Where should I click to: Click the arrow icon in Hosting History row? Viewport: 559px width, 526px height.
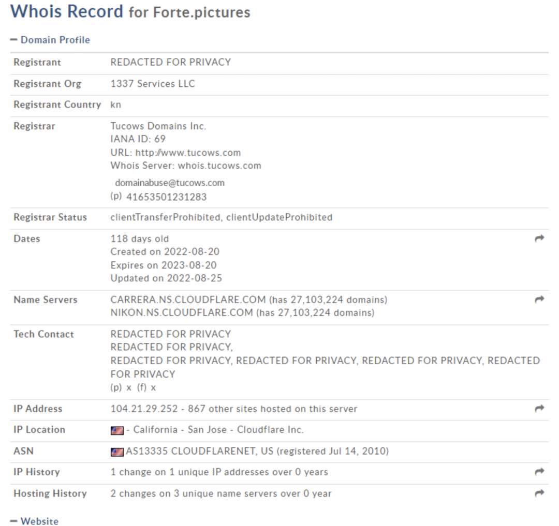[x=539, y=493]
